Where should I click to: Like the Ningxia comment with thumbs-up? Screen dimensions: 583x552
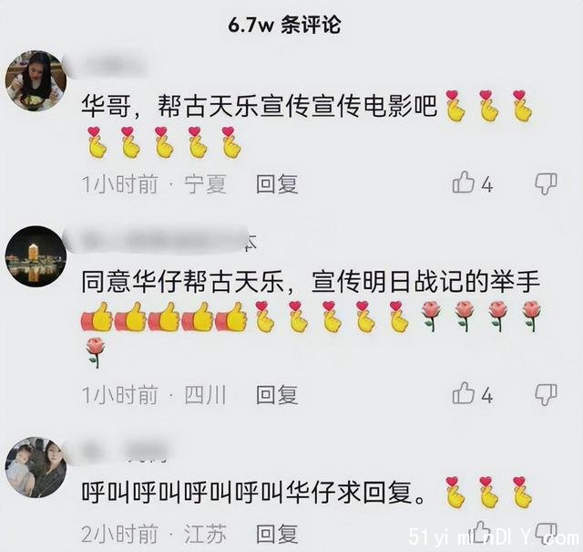tap(463, 182)
